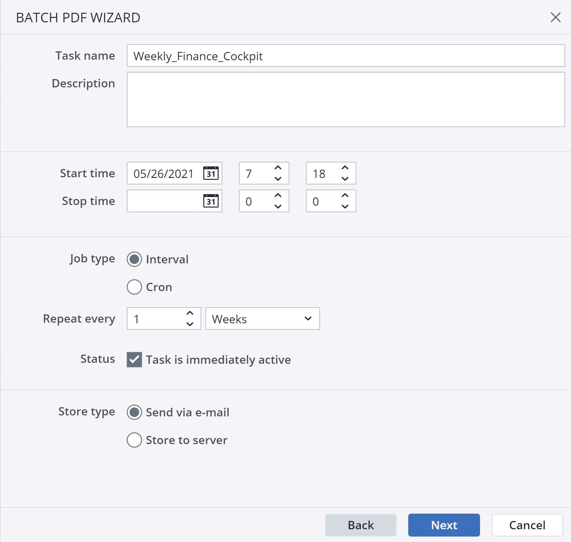Decrement the start time minutes value
This screenshot has width=571, height=542.
tap(345, 179)
